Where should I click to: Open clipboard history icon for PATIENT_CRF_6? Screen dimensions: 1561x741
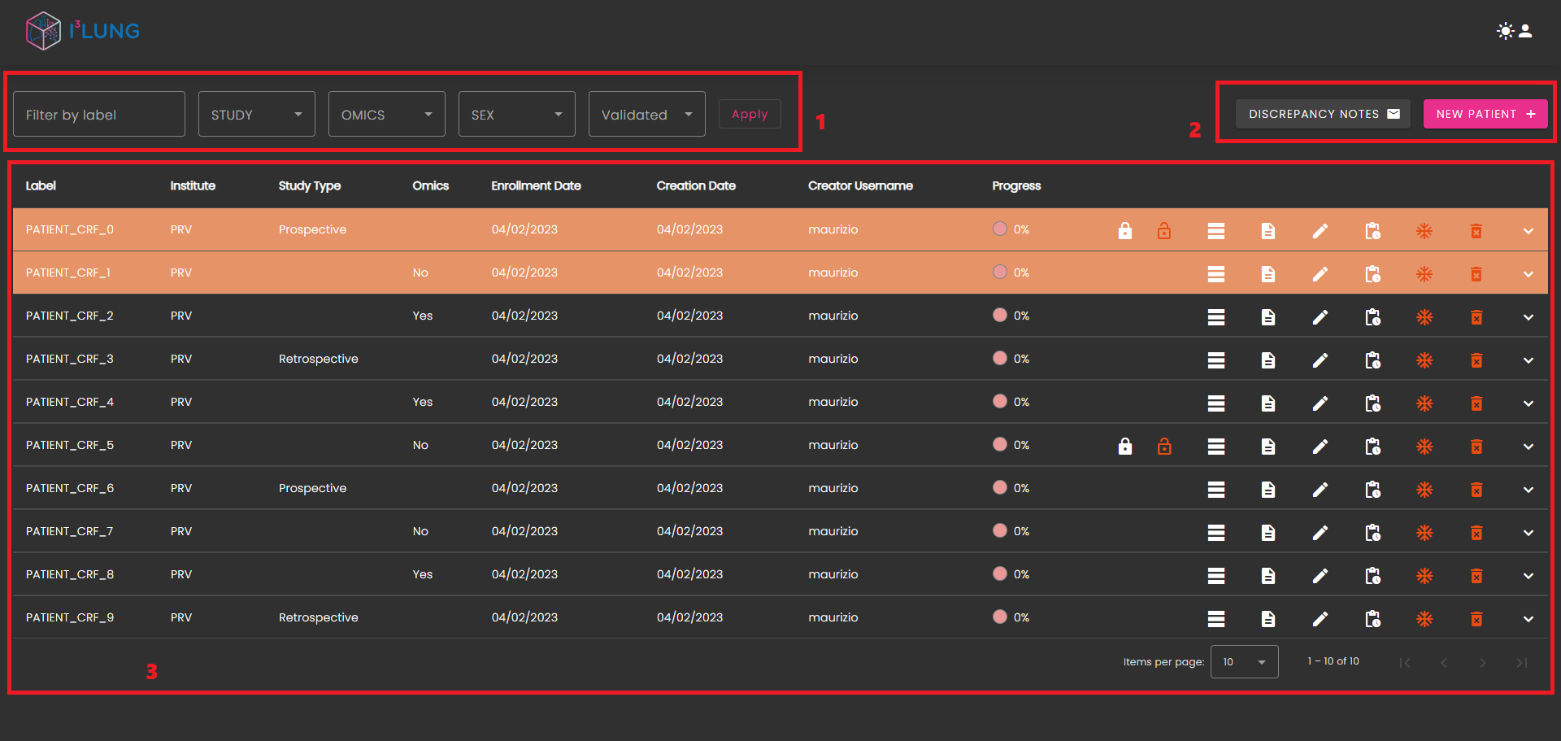(1372, 490)
